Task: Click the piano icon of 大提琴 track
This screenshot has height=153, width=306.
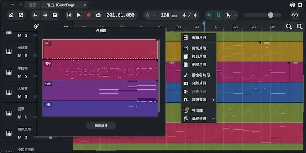Action: pyautogui.click(x=9, y=93)
